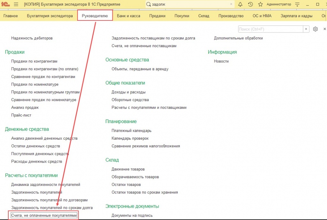This screenshot has height=220, width=327.
Task: Switch to Производство section
Action: pyautogui.click(x=231, y=16)
